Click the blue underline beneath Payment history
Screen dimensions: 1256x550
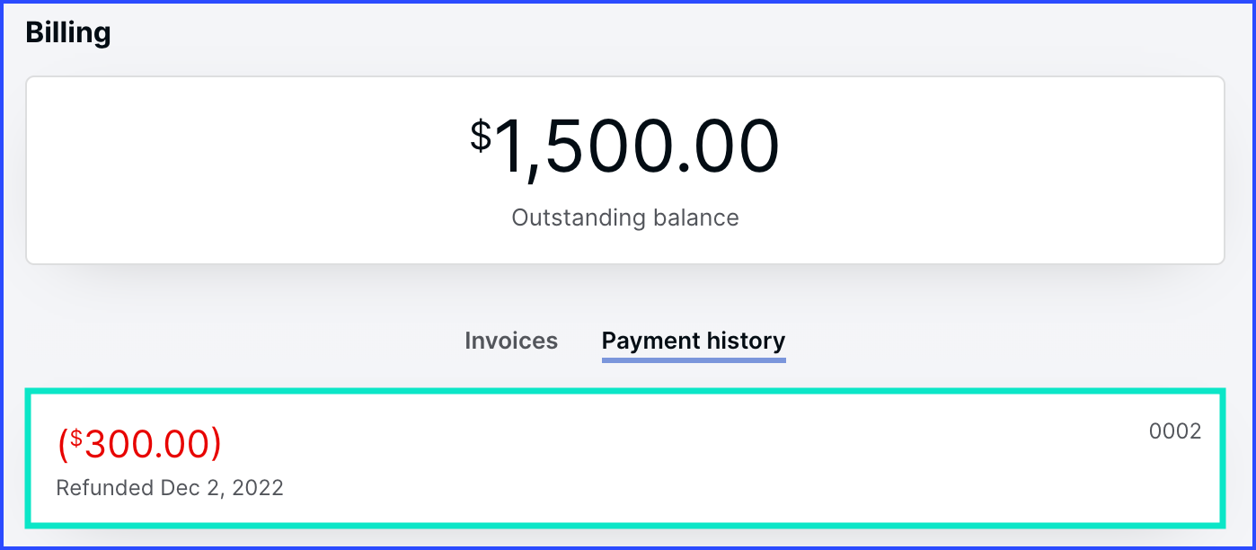(x=693, y=360)
